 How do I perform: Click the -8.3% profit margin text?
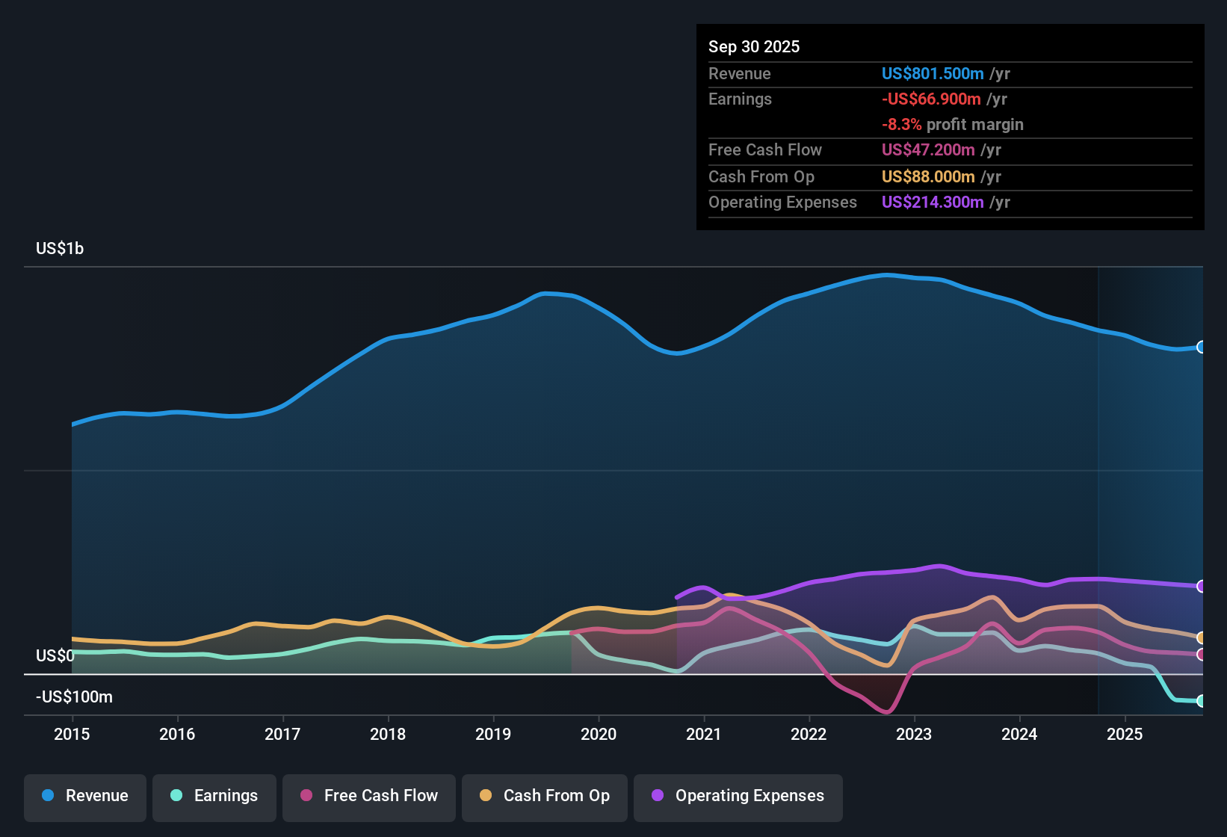point(953,125)
